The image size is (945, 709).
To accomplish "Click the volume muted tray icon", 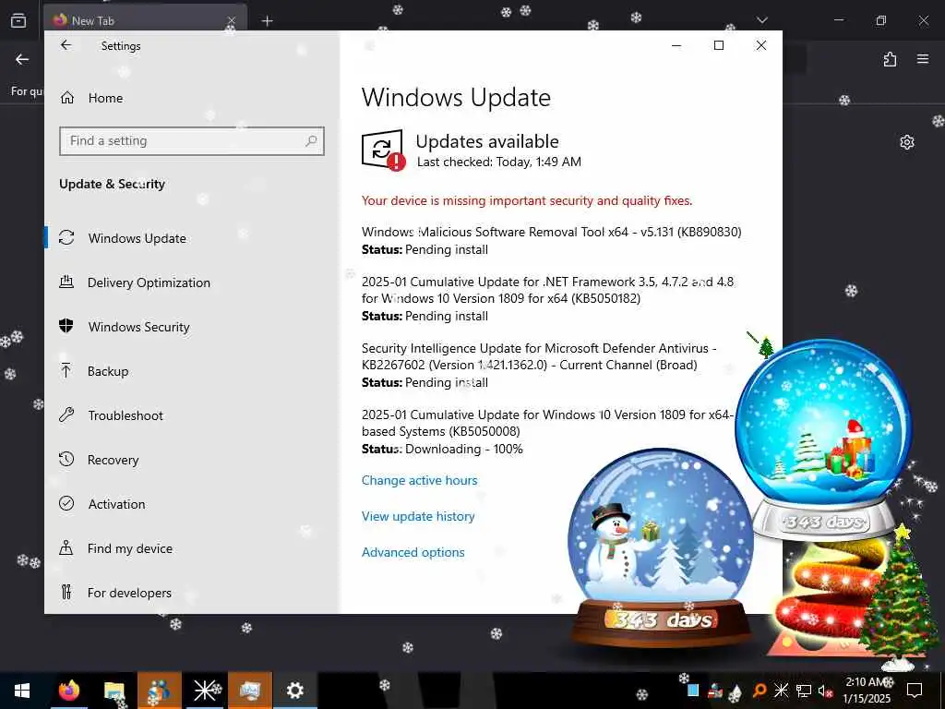I will [825, 691].
